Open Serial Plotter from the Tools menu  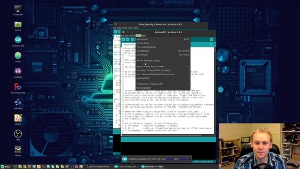click(x=163, y=55)
